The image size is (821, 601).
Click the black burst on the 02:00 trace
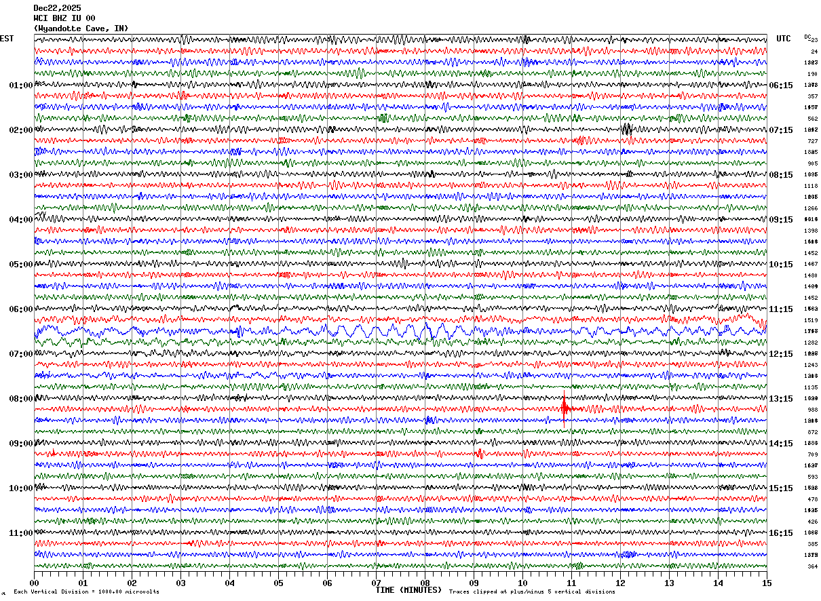(x=627, y=129)
